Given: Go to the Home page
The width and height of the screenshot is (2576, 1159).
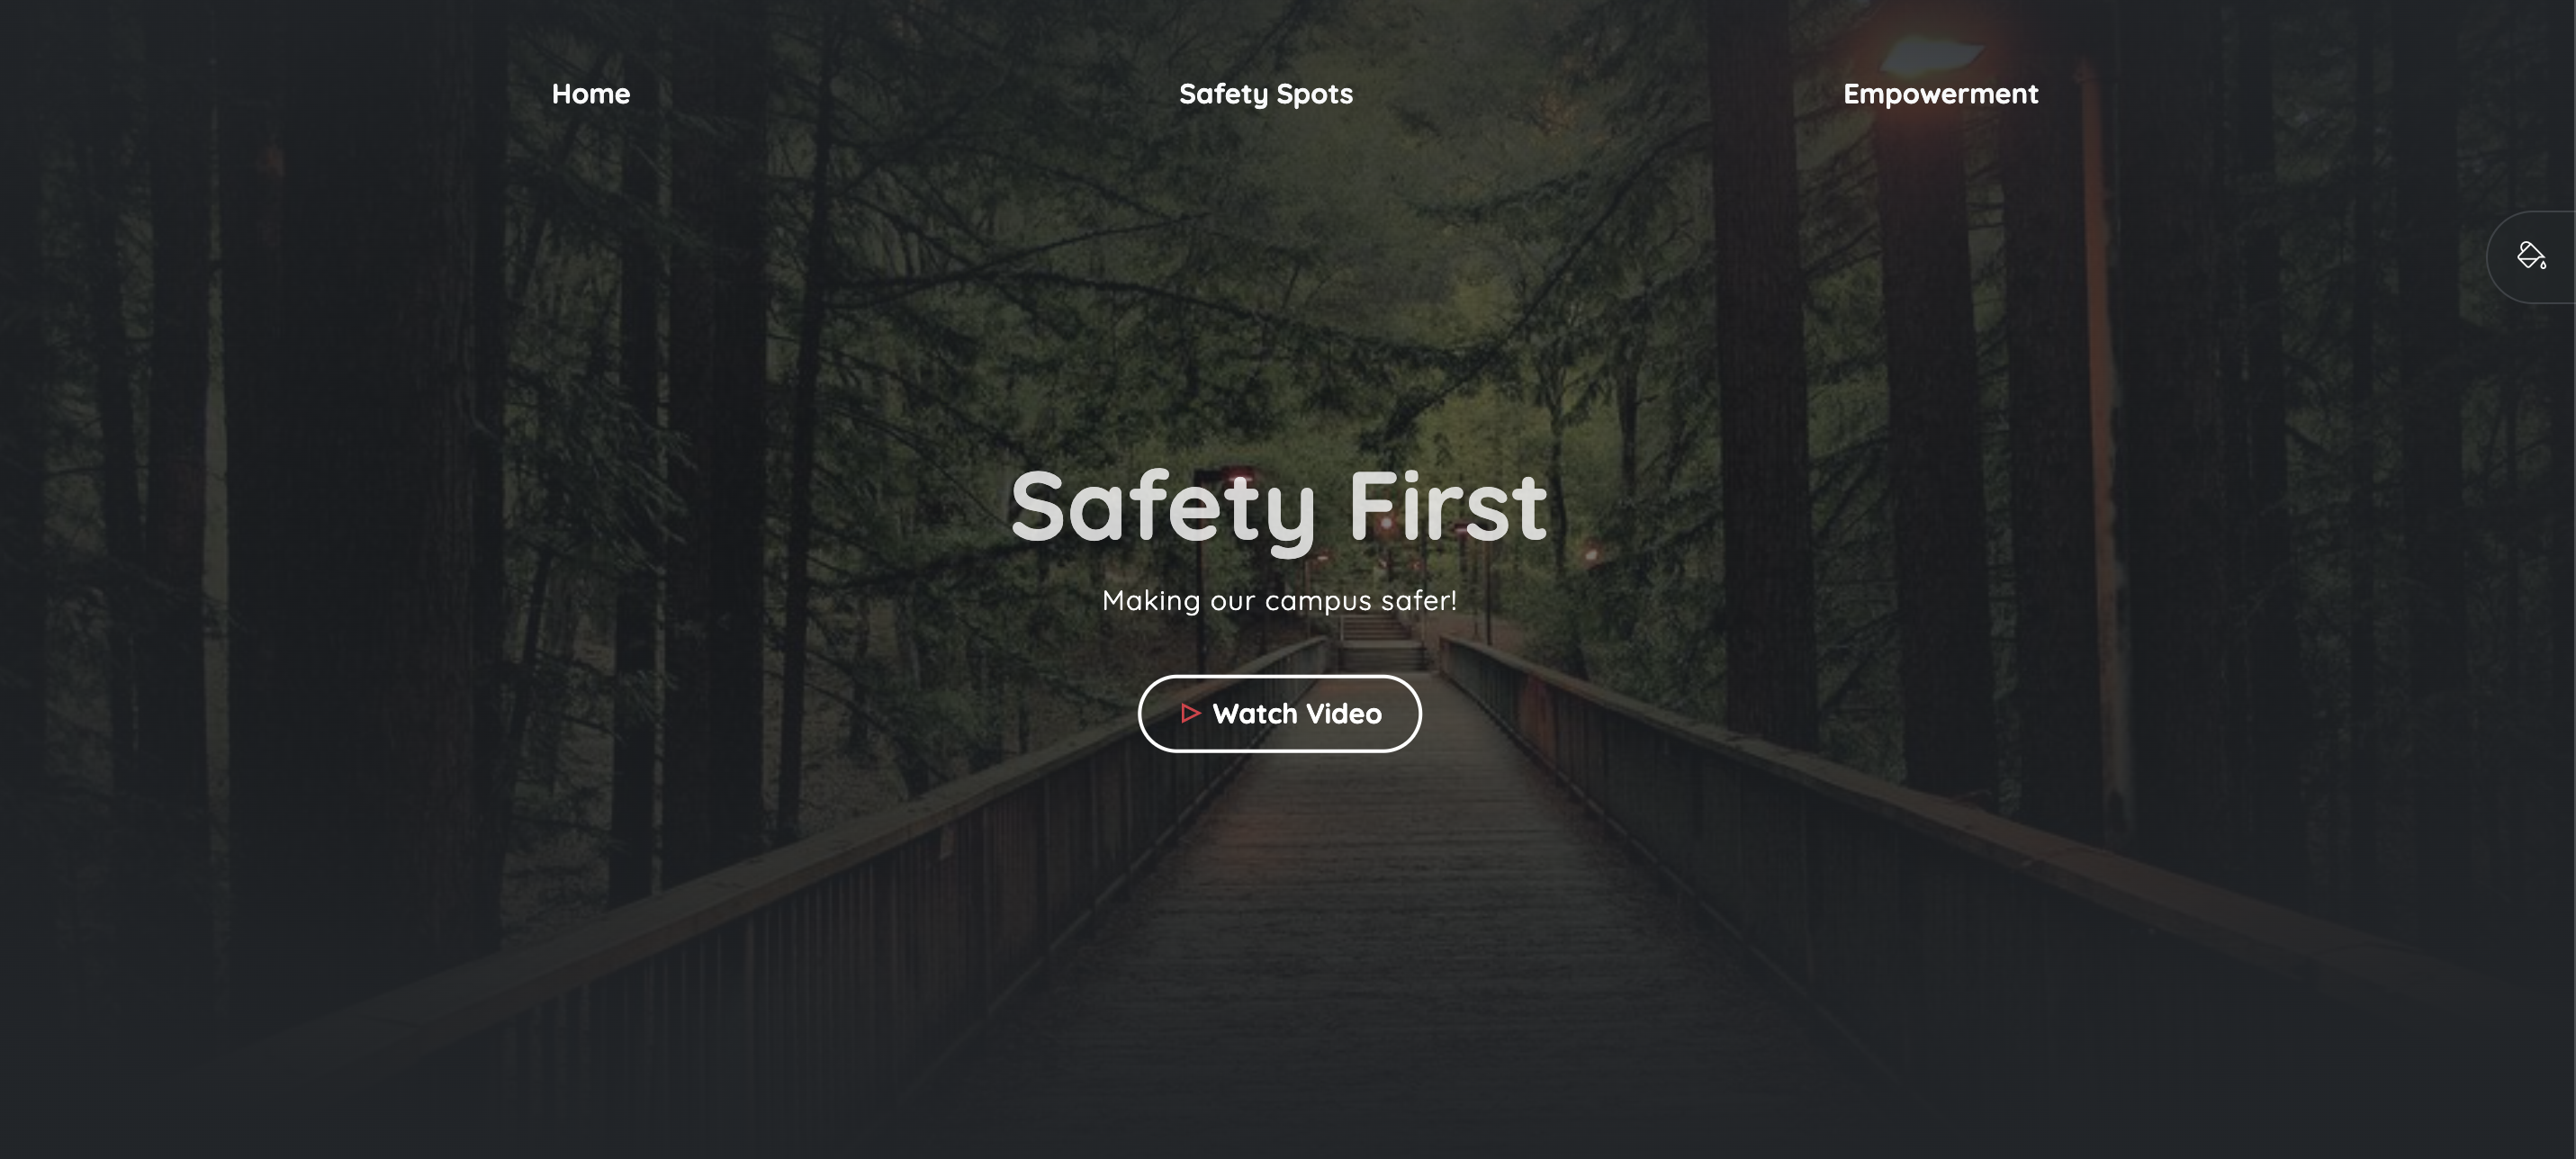Looking at the screenshot, I should tap(591, 94).
